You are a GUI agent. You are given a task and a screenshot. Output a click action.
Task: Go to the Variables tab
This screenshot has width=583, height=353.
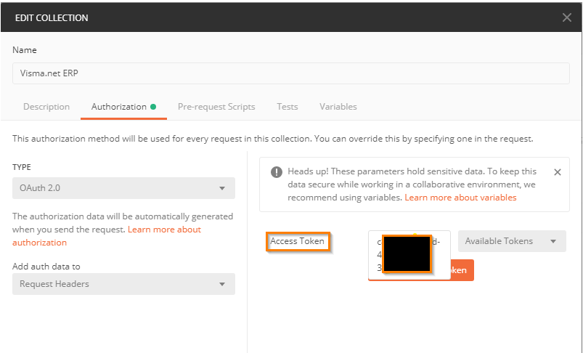(338, 107)
